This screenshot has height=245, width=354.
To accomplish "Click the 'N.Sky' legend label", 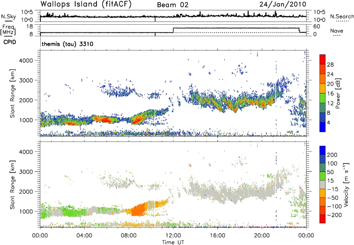I will point(8,16).
